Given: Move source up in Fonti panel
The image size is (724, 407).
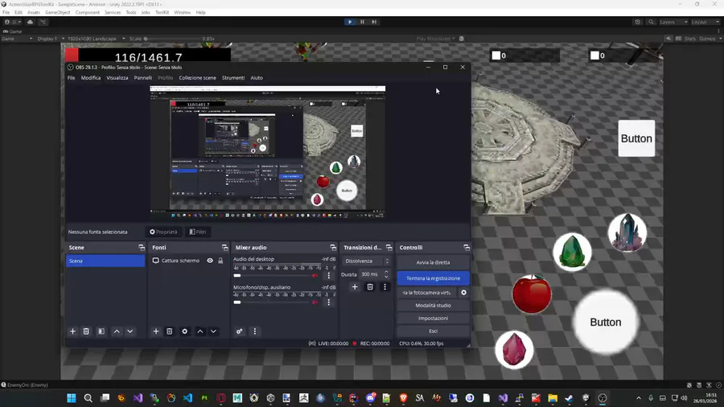Looking at the screenshot, I should click(x=200, y=331).
